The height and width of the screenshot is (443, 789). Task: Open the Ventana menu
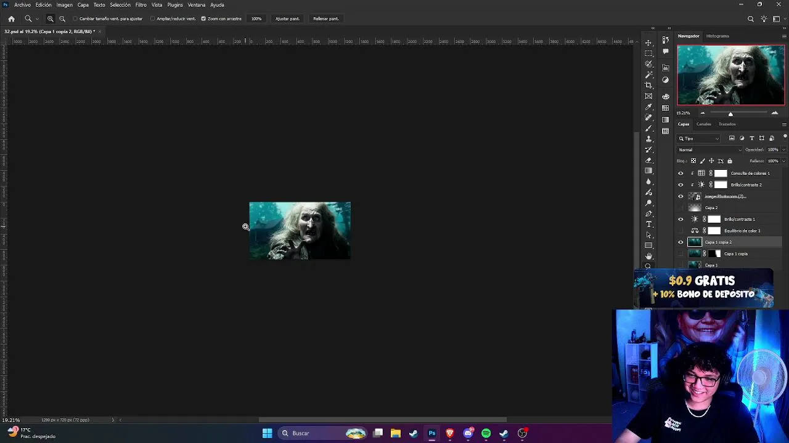(197, 5)
